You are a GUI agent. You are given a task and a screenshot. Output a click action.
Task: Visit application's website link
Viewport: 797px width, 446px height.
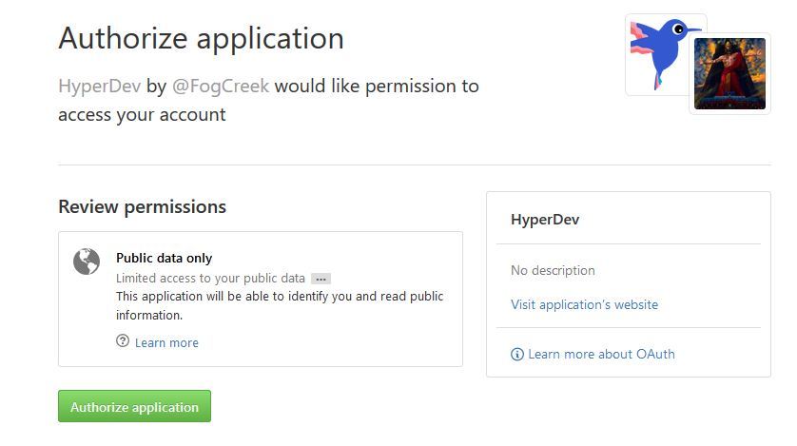click(585, 304)
